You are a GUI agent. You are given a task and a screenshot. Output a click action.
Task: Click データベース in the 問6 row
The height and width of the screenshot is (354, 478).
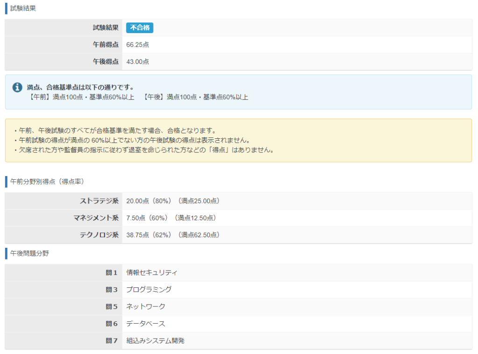click(146, 324)
